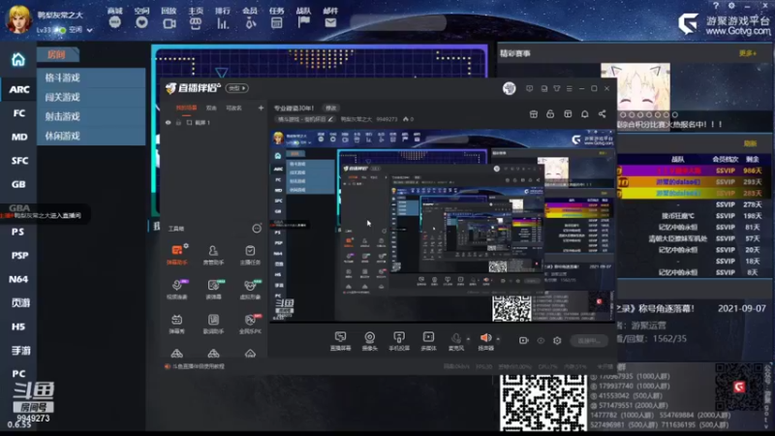Open the streaming window hamburger menu
The image size is (775, 436).
570,88
